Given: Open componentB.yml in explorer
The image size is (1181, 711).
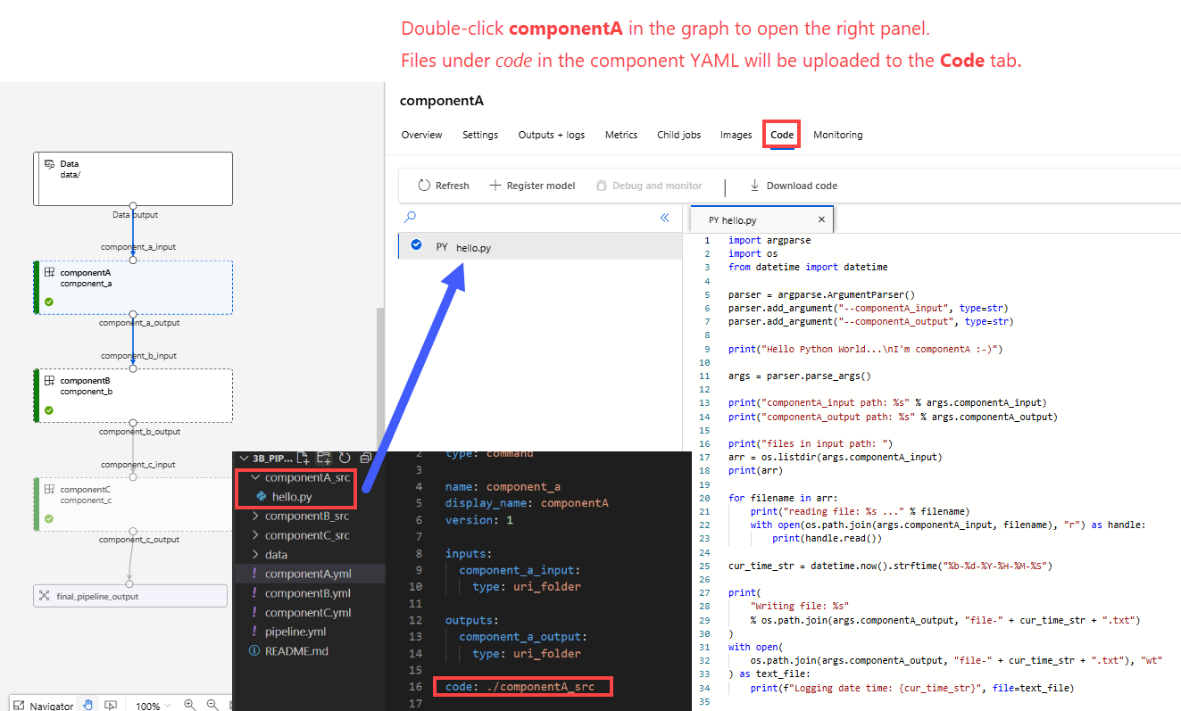Looking at the screenshot, I should click(x=309, y=593).
